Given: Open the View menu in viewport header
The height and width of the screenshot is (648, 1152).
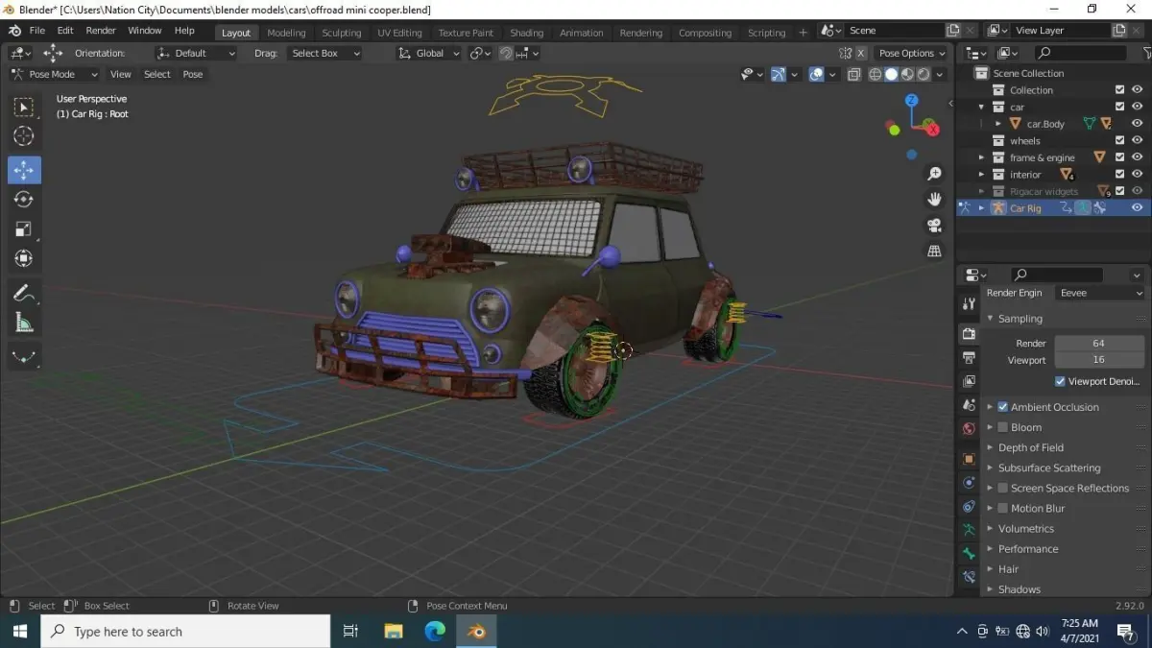Looking at the screenshot, I should (121, 74).
